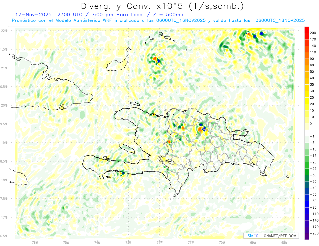Click the '7.5N' latitude label

pyautogui.click(x=4, y=199)
